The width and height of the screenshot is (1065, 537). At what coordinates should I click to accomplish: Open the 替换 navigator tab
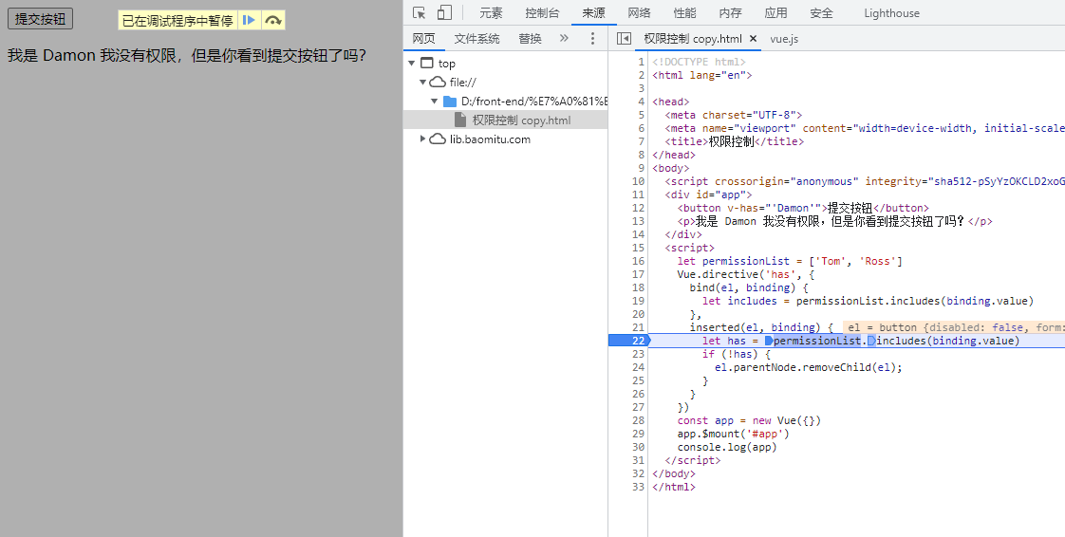530,39
